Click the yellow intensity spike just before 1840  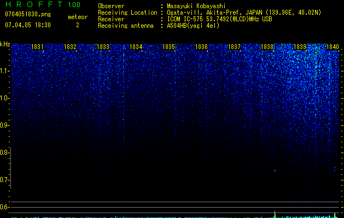point(335,215)
